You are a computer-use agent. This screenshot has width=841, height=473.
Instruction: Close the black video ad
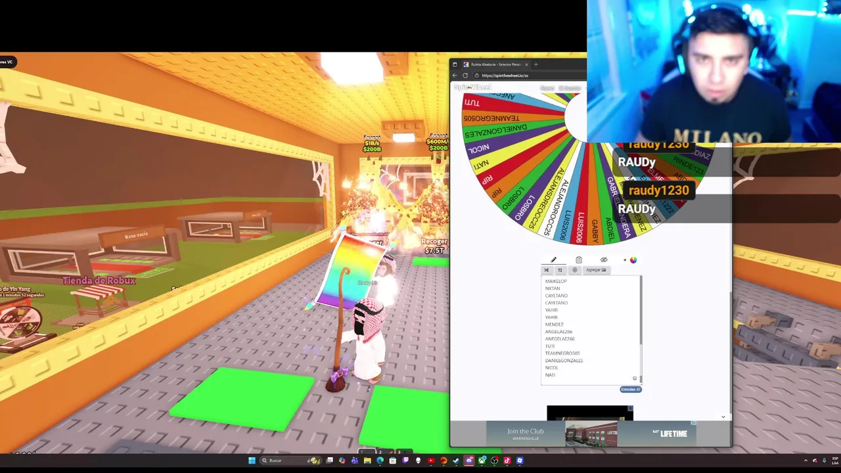[630, 409]
